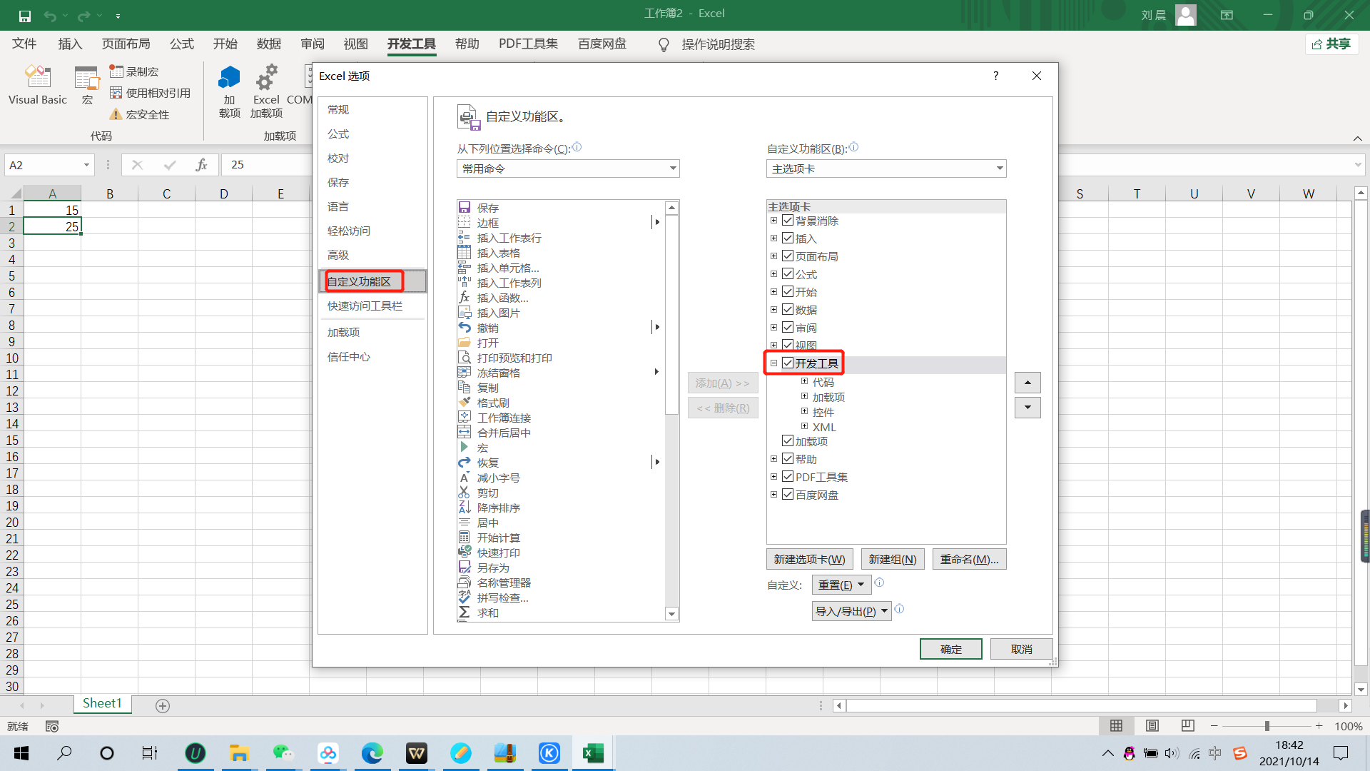Click the new sheet plus icon
This screenshot has width=1370, height=771.
coord(163,706)
